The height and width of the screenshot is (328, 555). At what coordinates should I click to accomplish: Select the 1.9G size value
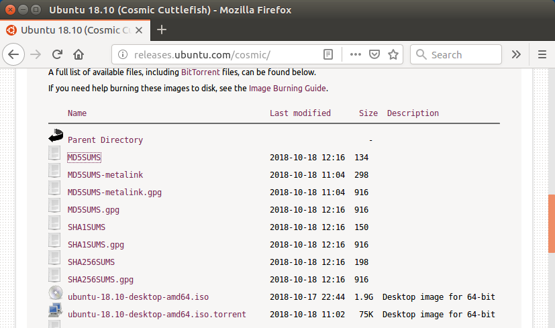pyautogui.click(x=364, y=297)
